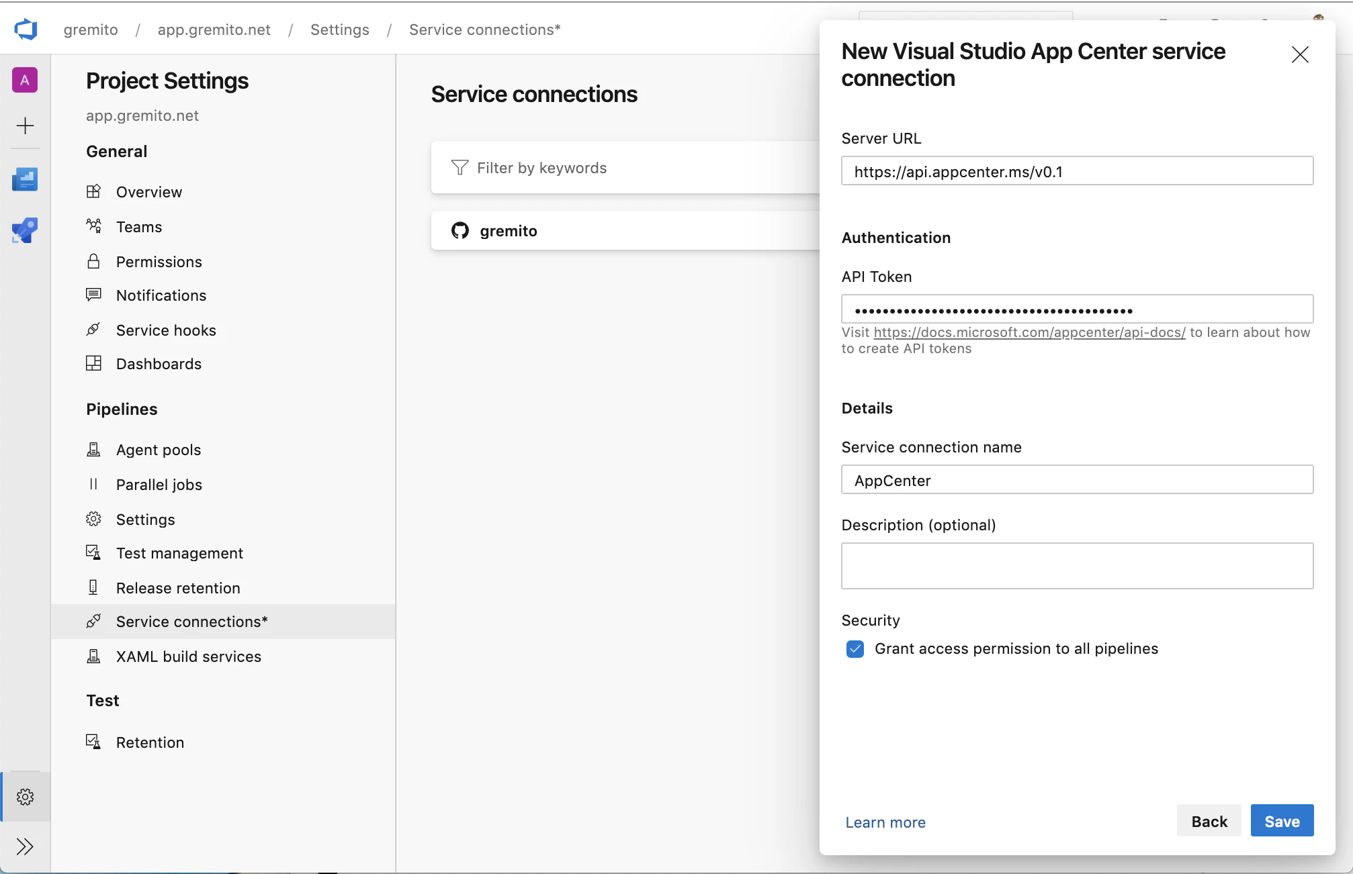Uncheck Grant access permission to all pipelines
The height and width of the screenshot is (874, 1353).
coord(855,649)
